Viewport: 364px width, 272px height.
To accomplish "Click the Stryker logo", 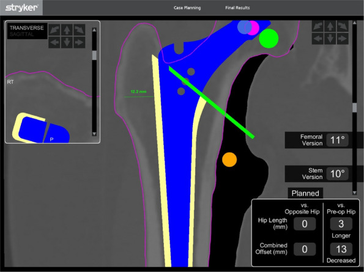I will coord(21,8).
